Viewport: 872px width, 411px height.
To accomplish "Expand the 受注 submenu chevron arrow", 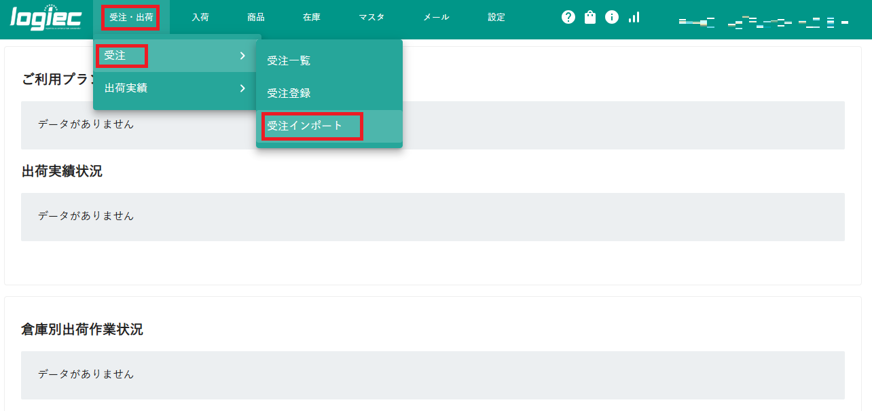I will coord(242,56).
